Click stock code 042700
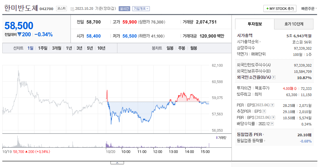This screenshot has width=321, height=167. 46,9
